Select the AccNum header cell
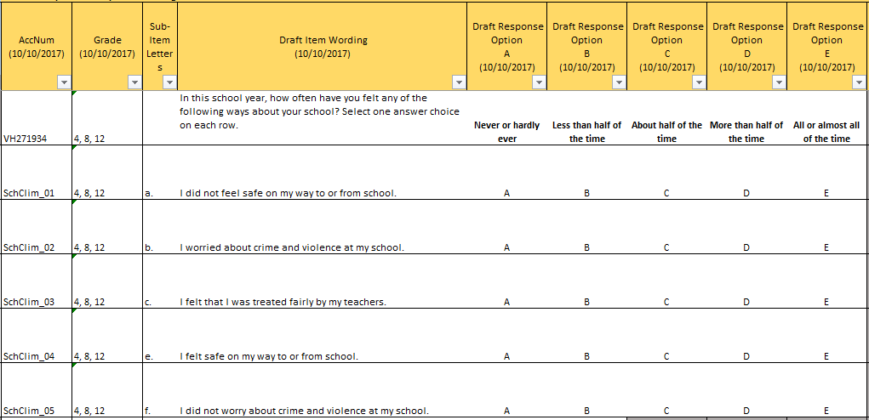This screenshot has width=869, height=420. point(36,47)
